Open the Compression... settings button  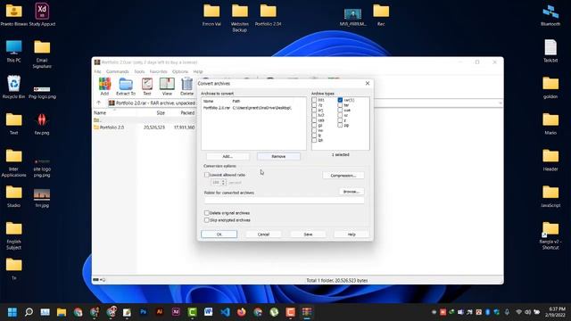343,176
